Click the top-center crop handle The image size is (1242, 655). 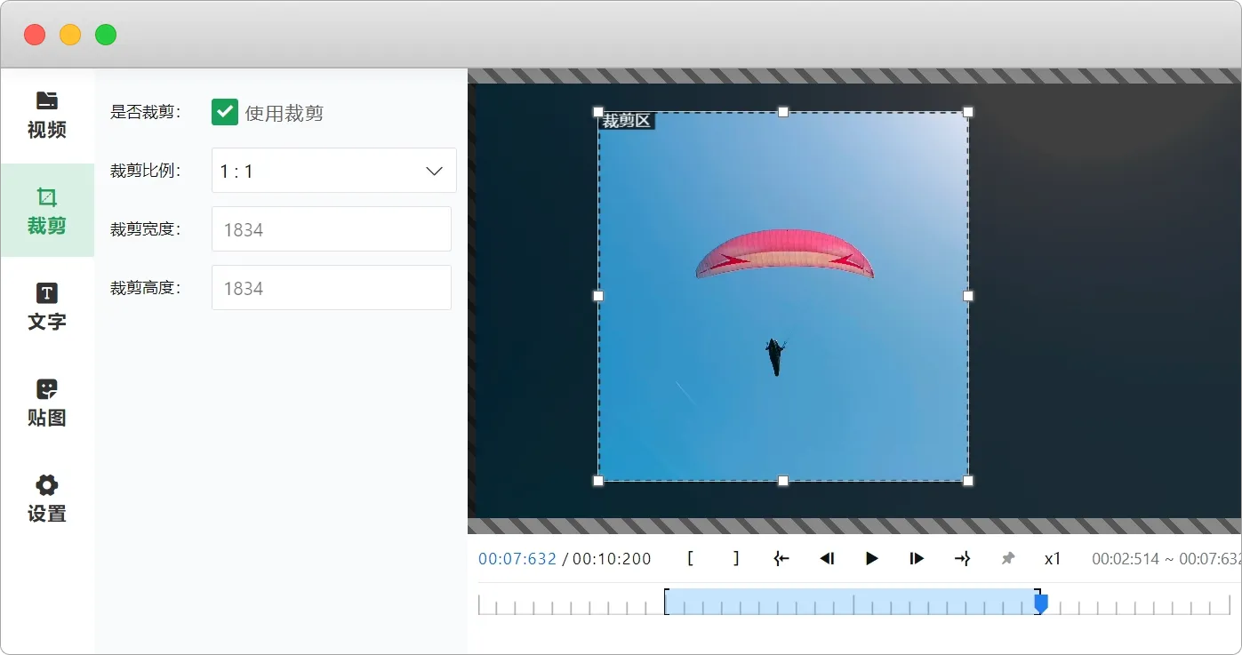point(783,112)
